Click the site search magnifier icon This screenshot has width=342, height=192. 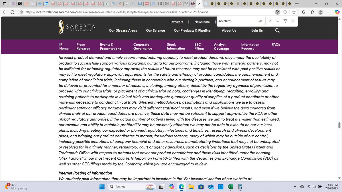coord(277,30)
